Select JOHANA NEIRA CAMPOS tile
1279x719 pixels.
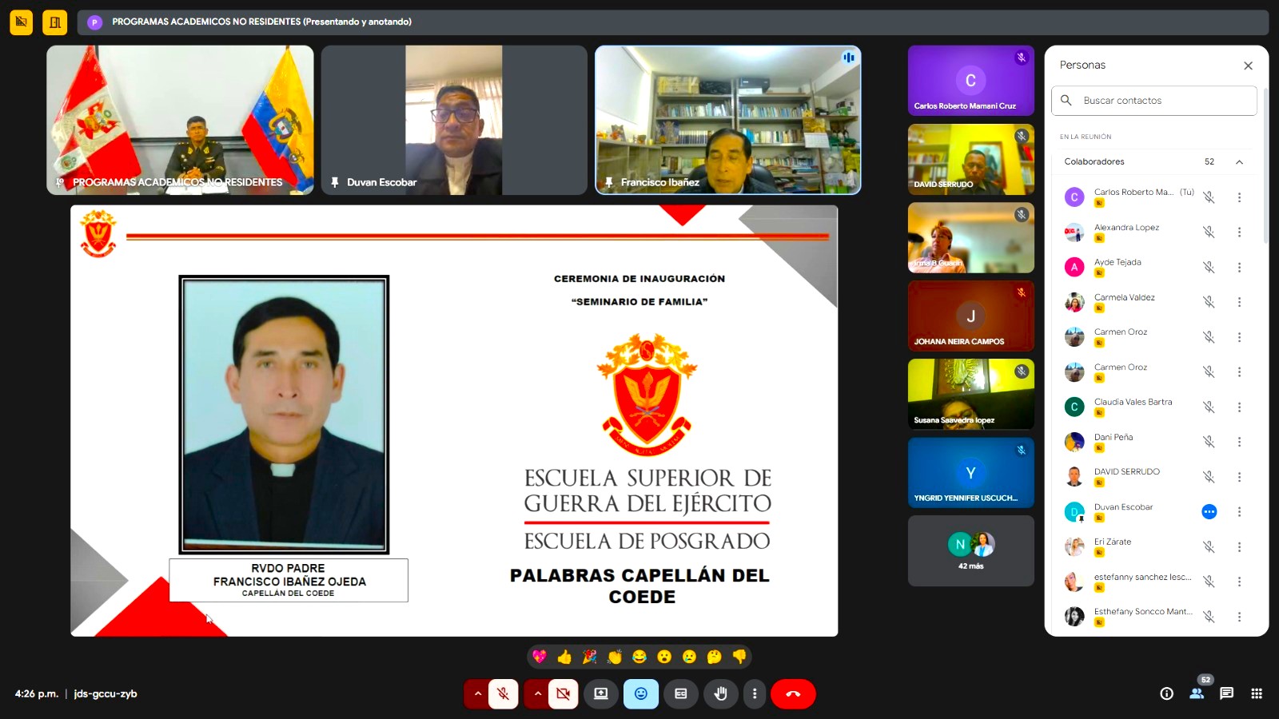(x=970, y=316)
